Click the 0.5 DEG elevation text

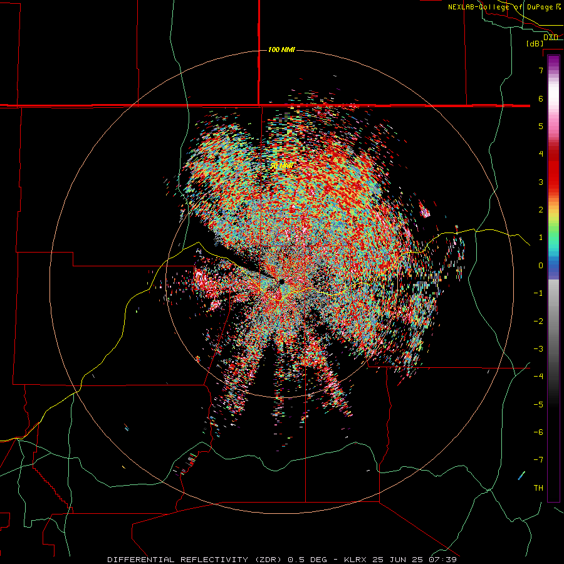307,560
